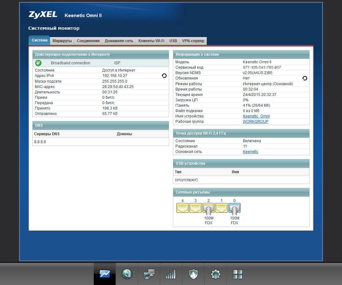Image resolution: width=342 pixels, height=285 pixels.
Task: Click subnet mask value 255.255.255.0
Action: tap(115, 81)
